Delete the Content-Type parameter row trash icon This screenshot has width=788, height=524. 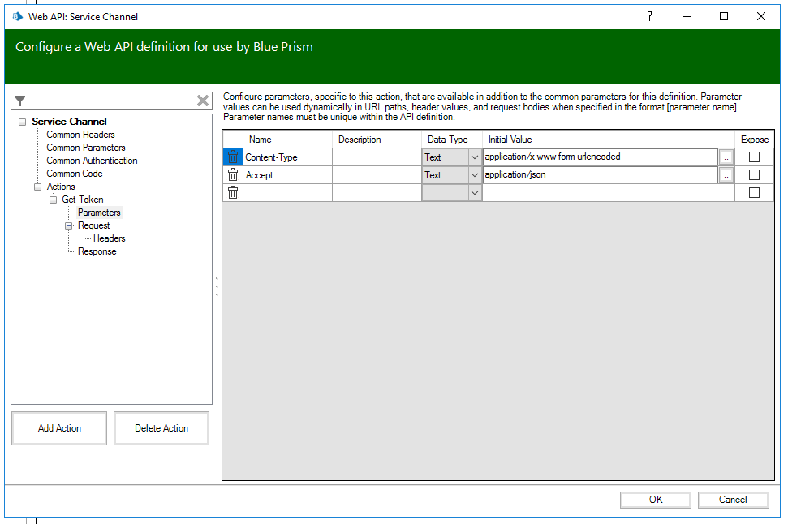pos(233,157)
